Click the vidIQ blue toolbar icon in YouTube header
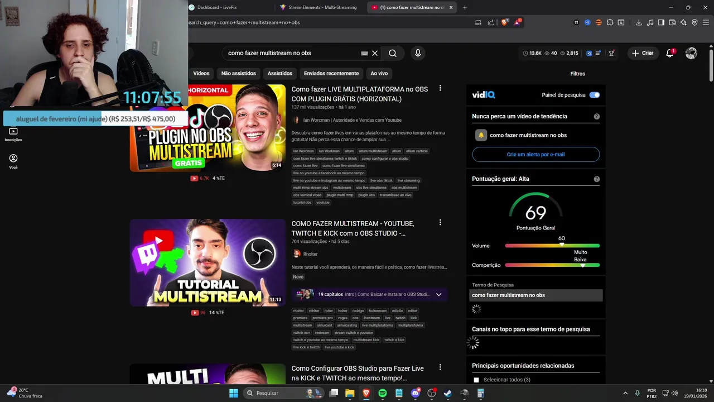This screenshot has height=402, width=714. tap(588, 53)
